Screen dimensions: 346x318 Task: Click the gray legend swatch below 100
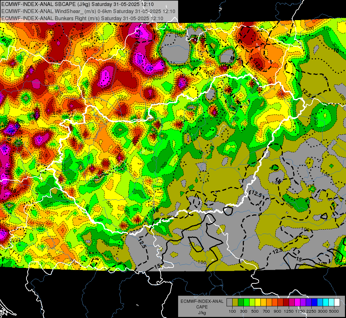tap(229, 302)
